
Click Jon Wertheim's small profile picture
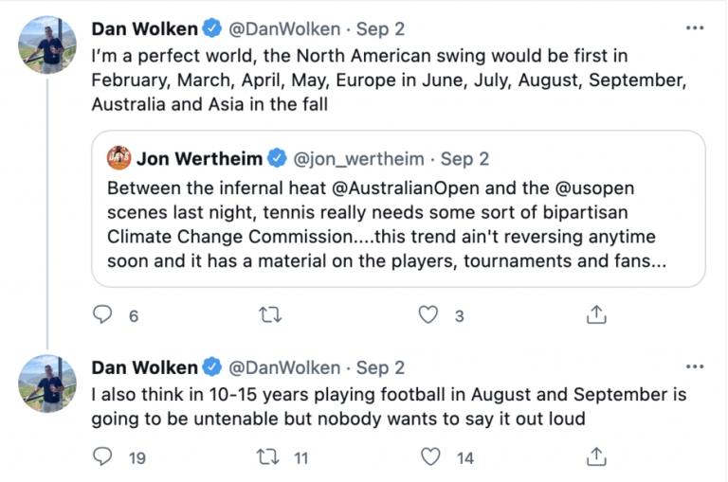pyautogui.click(x=118, y=157)
